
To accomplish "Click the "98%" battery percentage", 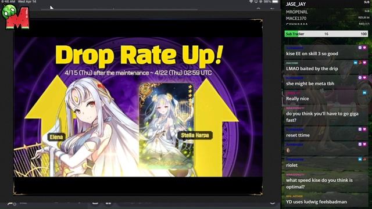I will (267, 1).
